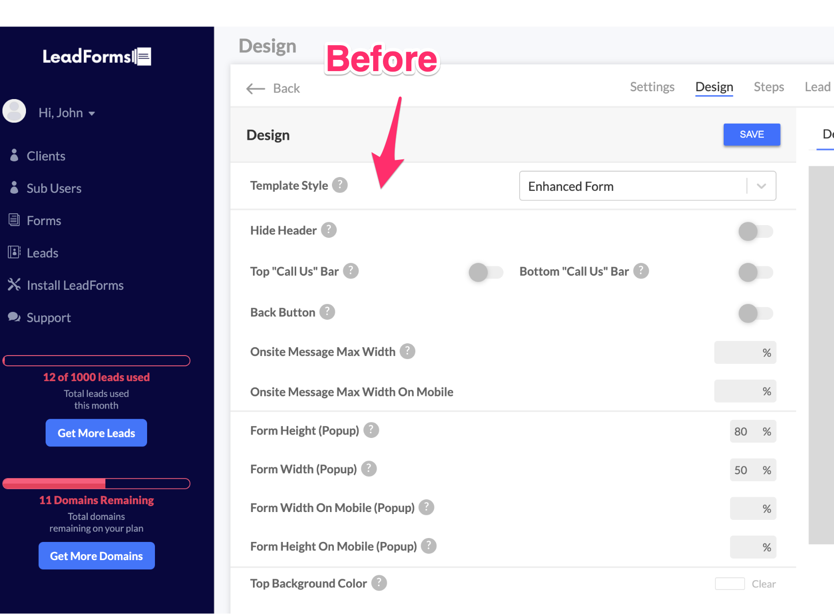
Task: Open the Clients person icon in sidebar
Action: (x=14, y=155)
